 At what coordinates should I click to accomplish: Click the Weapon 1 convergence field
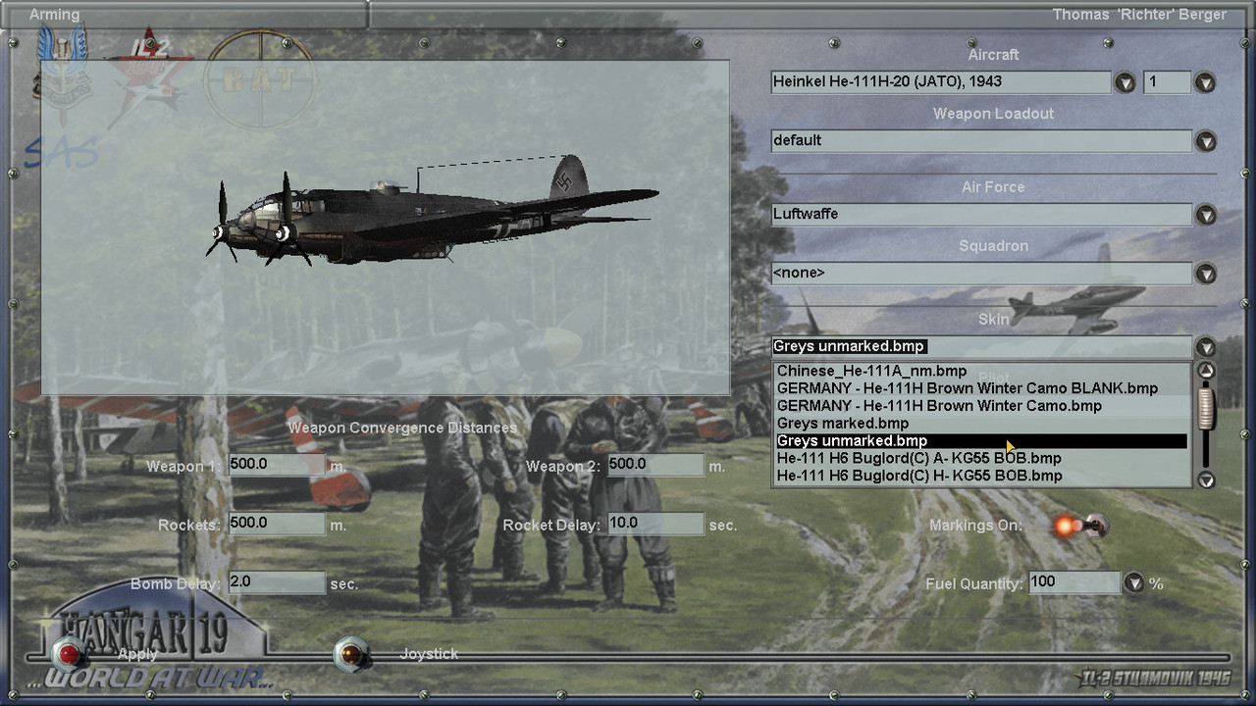(x=277, y=465)
